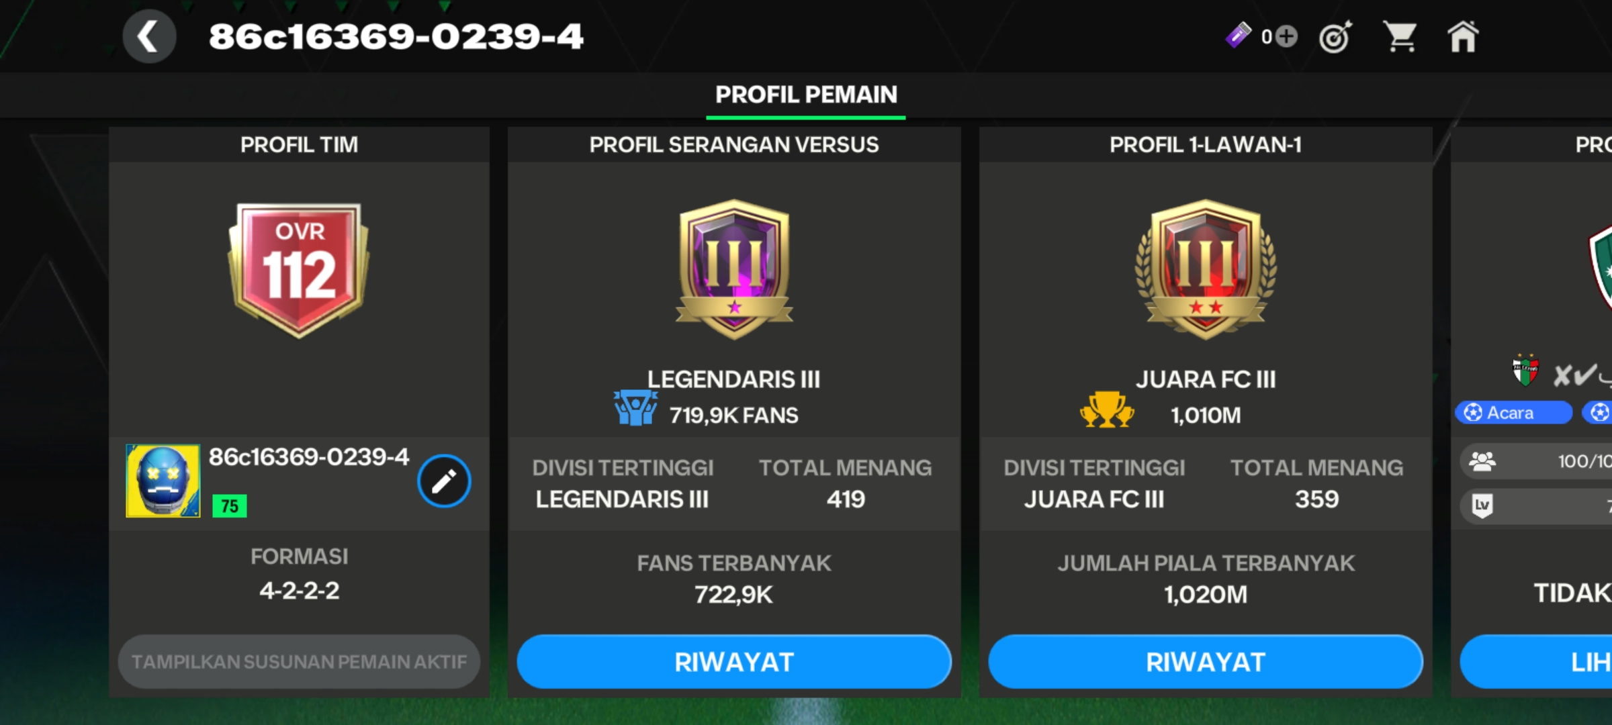
Task: Select the OVR 112 team rating badge
Action: coord(299,270)
